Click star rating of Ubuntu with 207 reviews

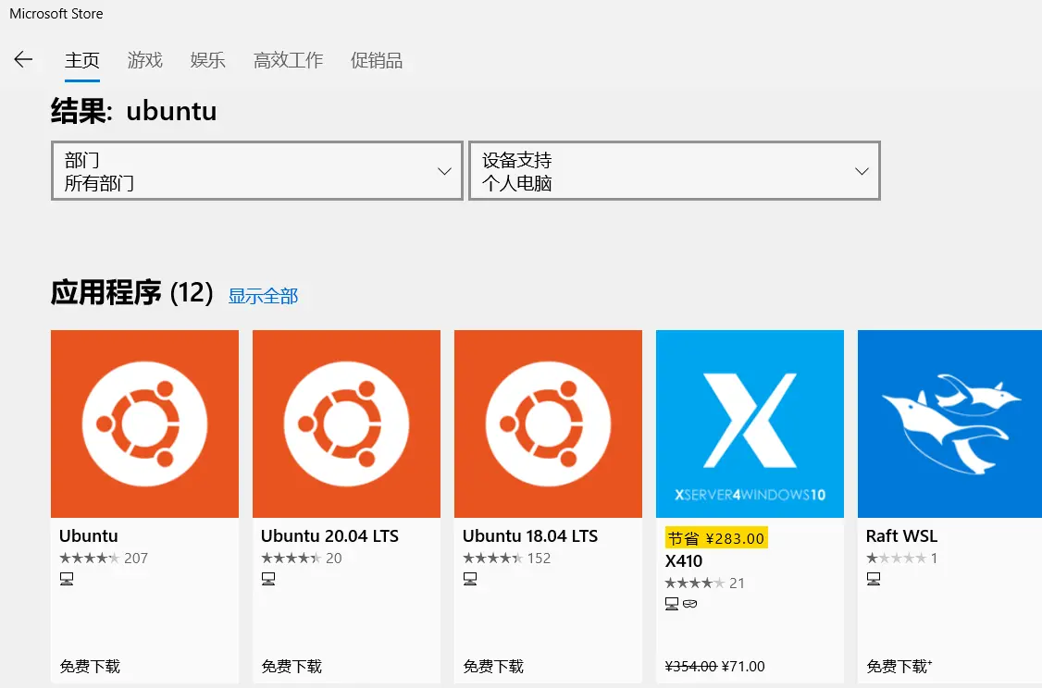pyautogui.click(x=89, y=558)
